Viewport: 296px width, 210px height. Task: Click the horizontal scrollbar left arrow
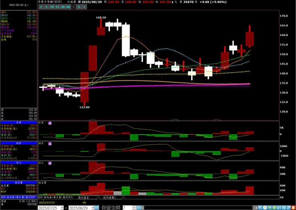coord(142,208)
